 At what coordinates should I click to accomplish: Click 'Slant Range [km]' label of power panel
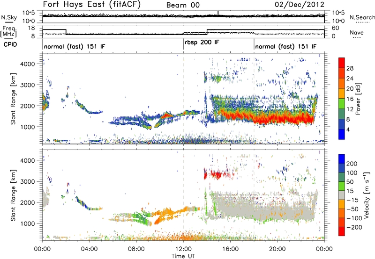pyautogui.click(x=13, y=99)
